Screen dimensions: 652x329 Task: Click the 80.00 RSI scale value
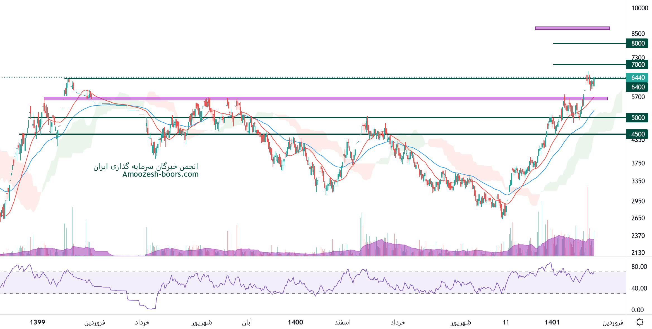[x=639, y=267]
